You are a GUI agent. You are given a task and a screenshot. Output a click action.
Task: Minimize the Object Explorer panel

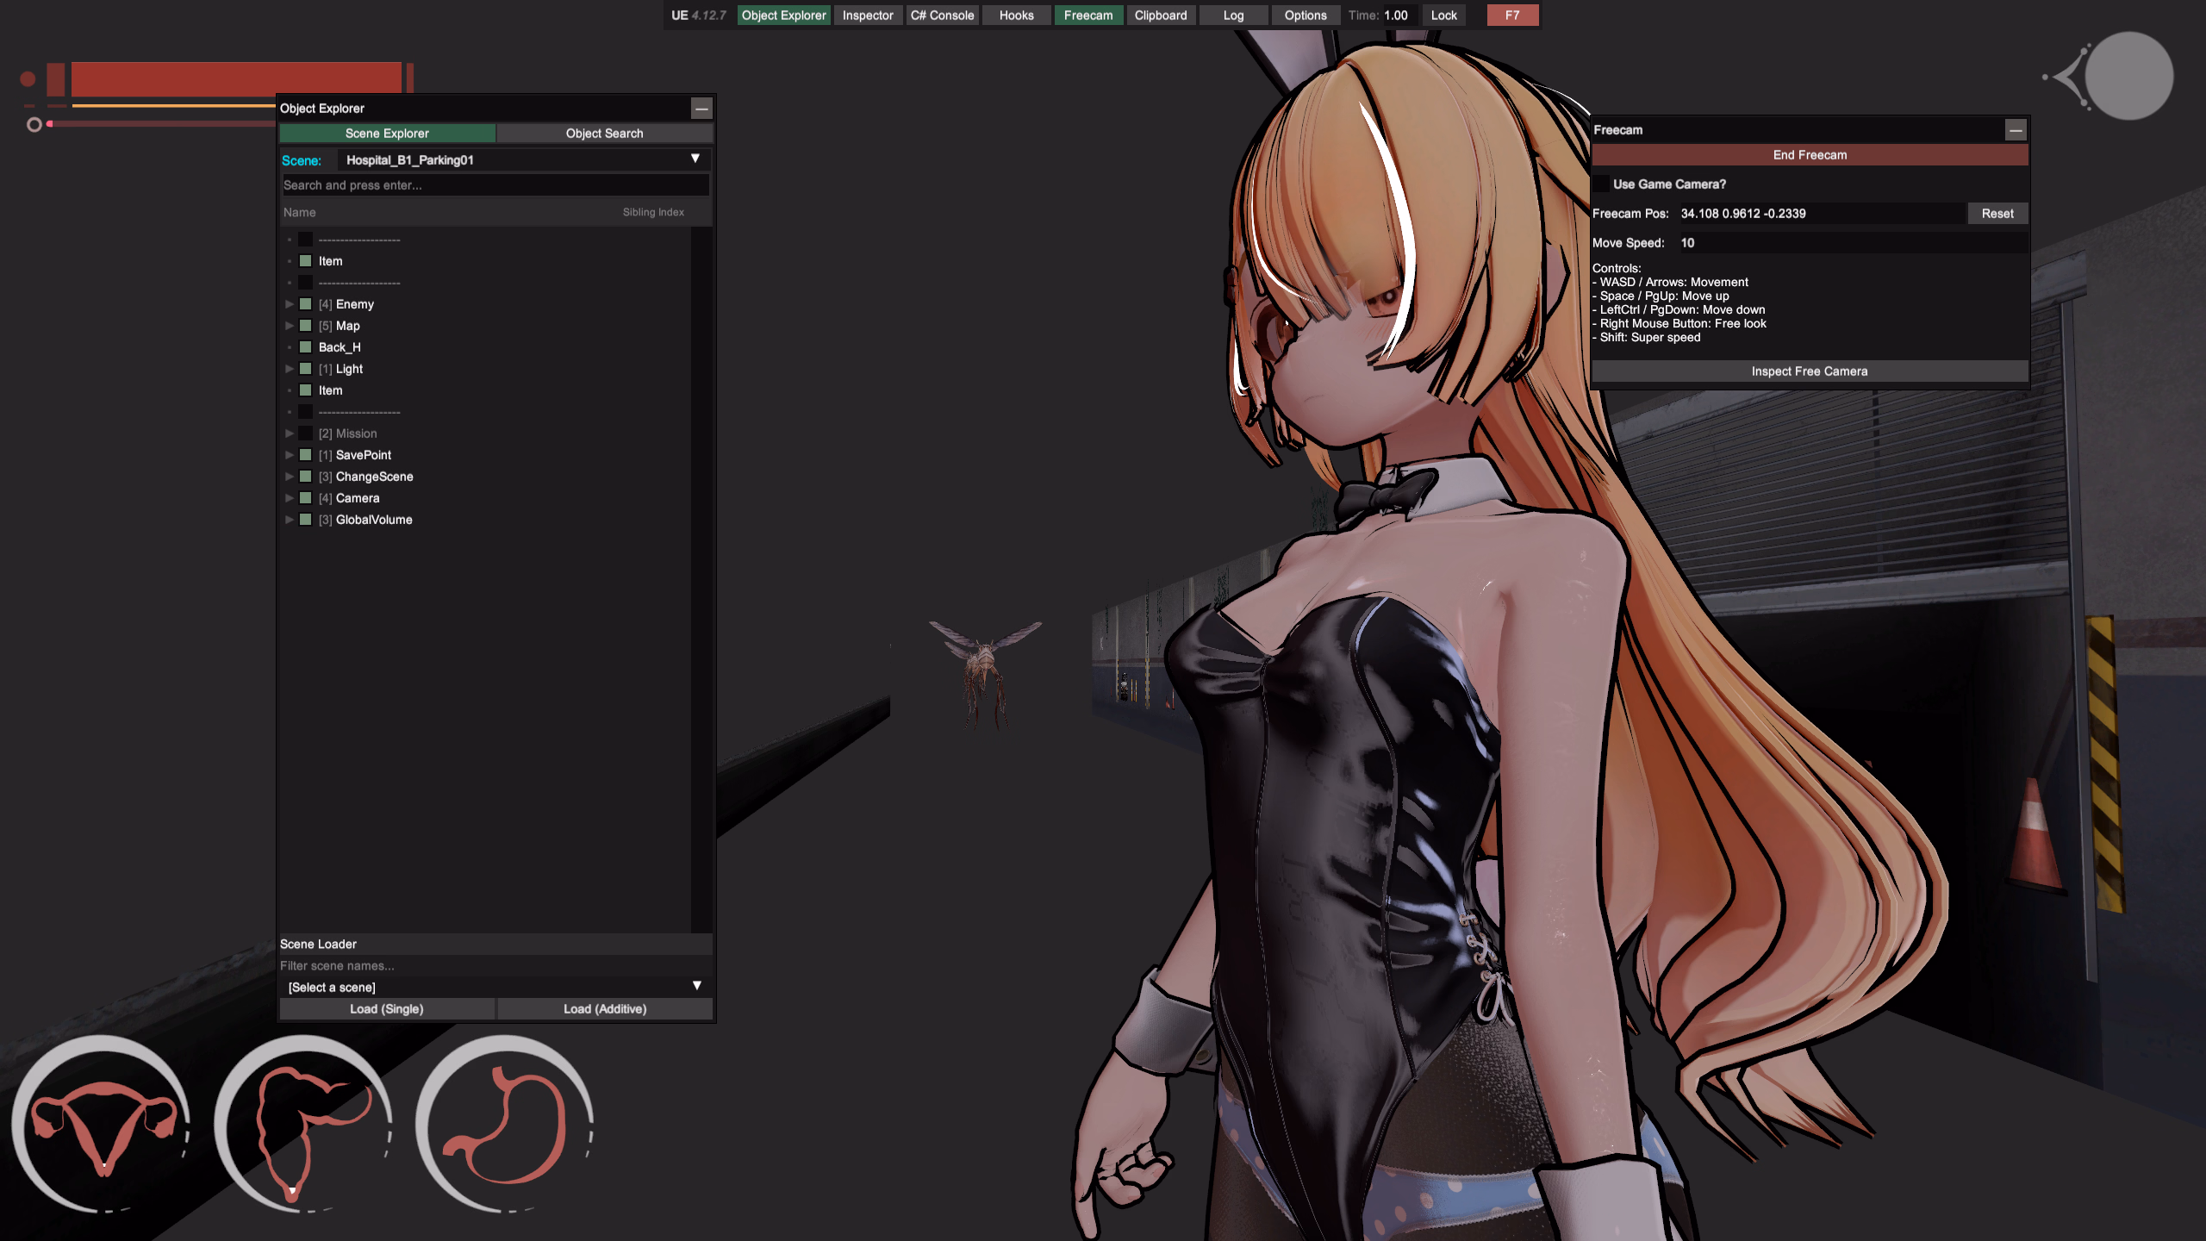click(701, 109)
